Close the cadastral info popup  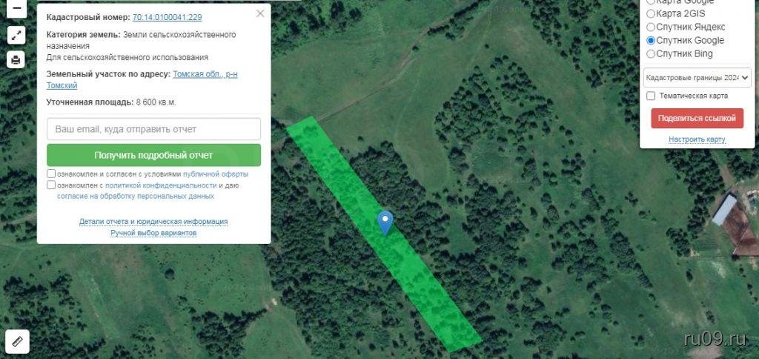[x=260, y=13]
